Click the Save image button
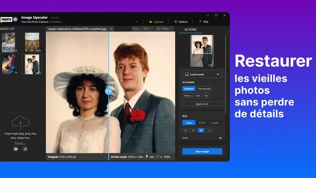Viewport: 316px width, 178px height. point(202,151)
